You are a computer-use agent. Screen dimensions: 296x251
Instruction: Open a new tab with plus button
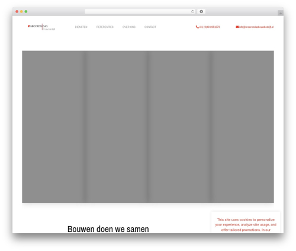281,13
